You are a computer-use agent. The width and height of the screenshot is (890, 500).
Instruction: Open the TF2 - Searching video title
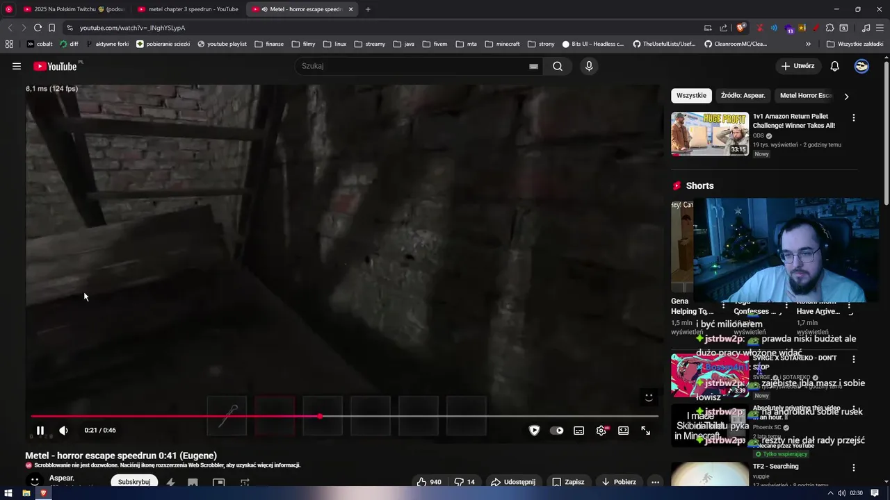[775, 467]
